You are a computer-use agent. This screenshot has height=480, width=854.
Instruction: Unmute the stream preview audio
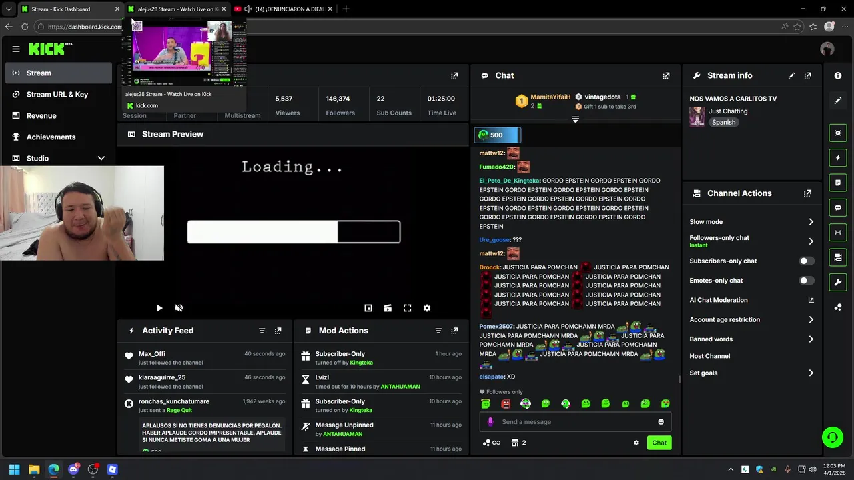click(x=179, y=308)
